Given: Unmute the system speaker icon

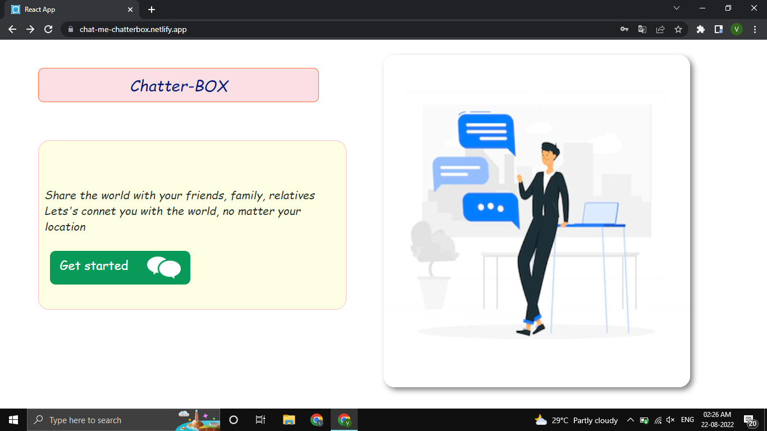Looking at the screenshot, I should [670, 420].
